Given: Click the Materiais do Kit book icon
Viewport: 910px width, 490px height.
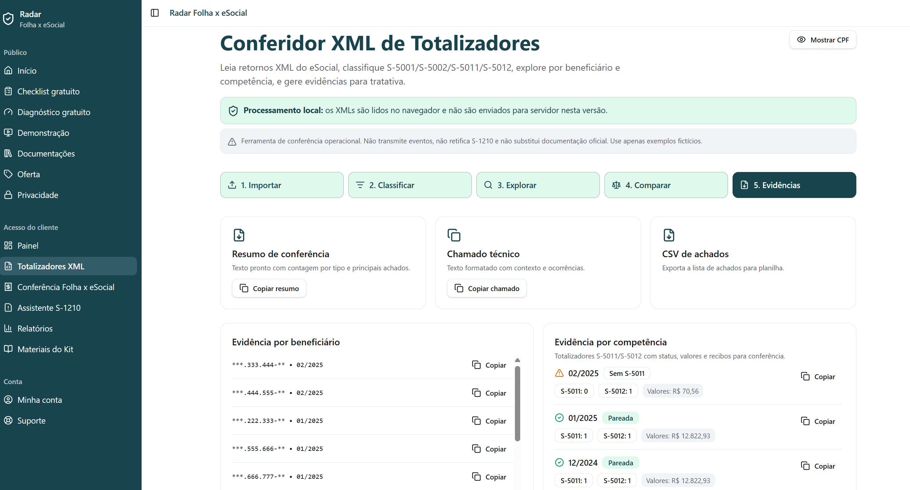Looking at the screenshot, I should pyautogui.click(x=8, y=349).
